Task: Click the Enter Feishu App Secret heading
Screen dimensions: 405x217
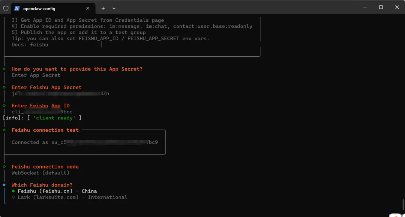Action: (46, 87)
